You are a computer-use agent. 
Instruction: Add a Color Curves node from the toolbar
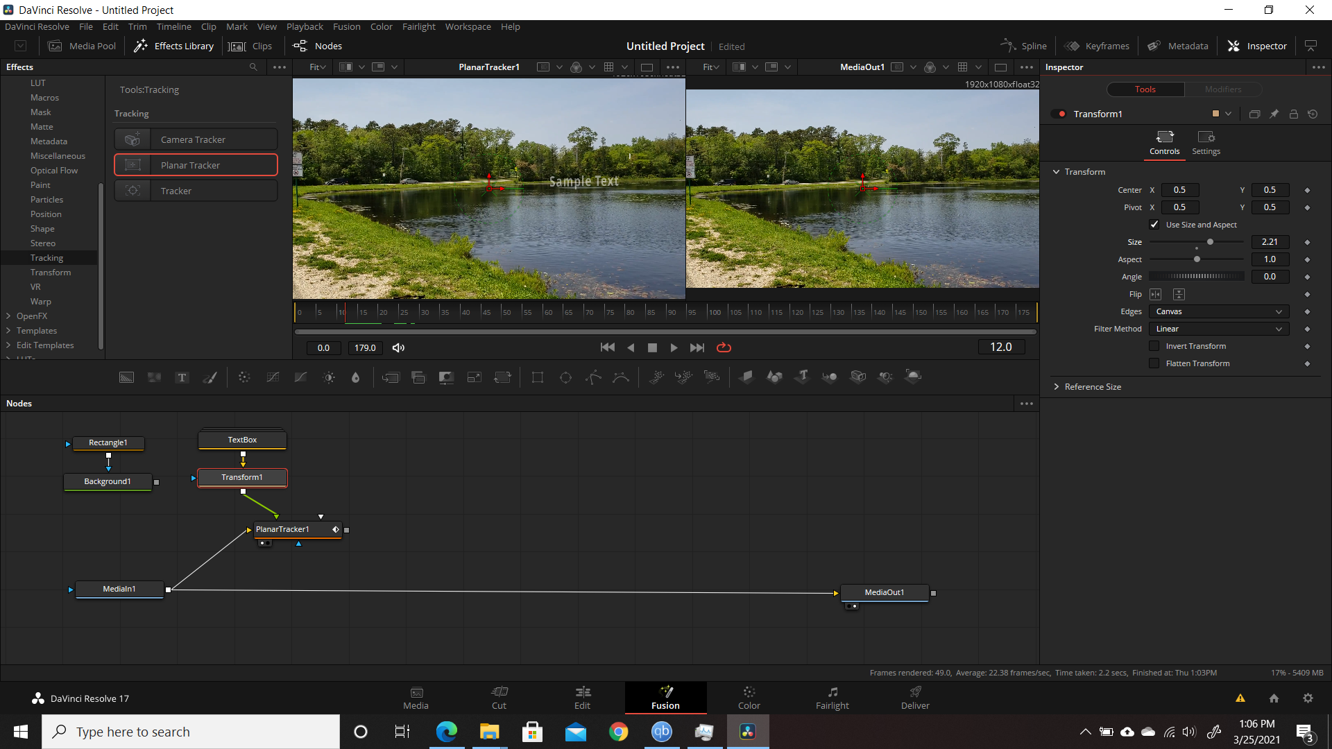(273, 377)
